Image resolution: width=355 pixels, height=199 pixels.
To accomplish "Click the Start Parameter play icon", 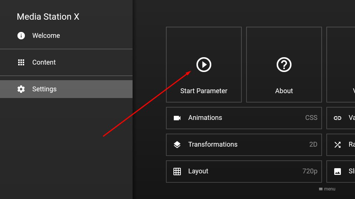I will [x=204, y=65].
